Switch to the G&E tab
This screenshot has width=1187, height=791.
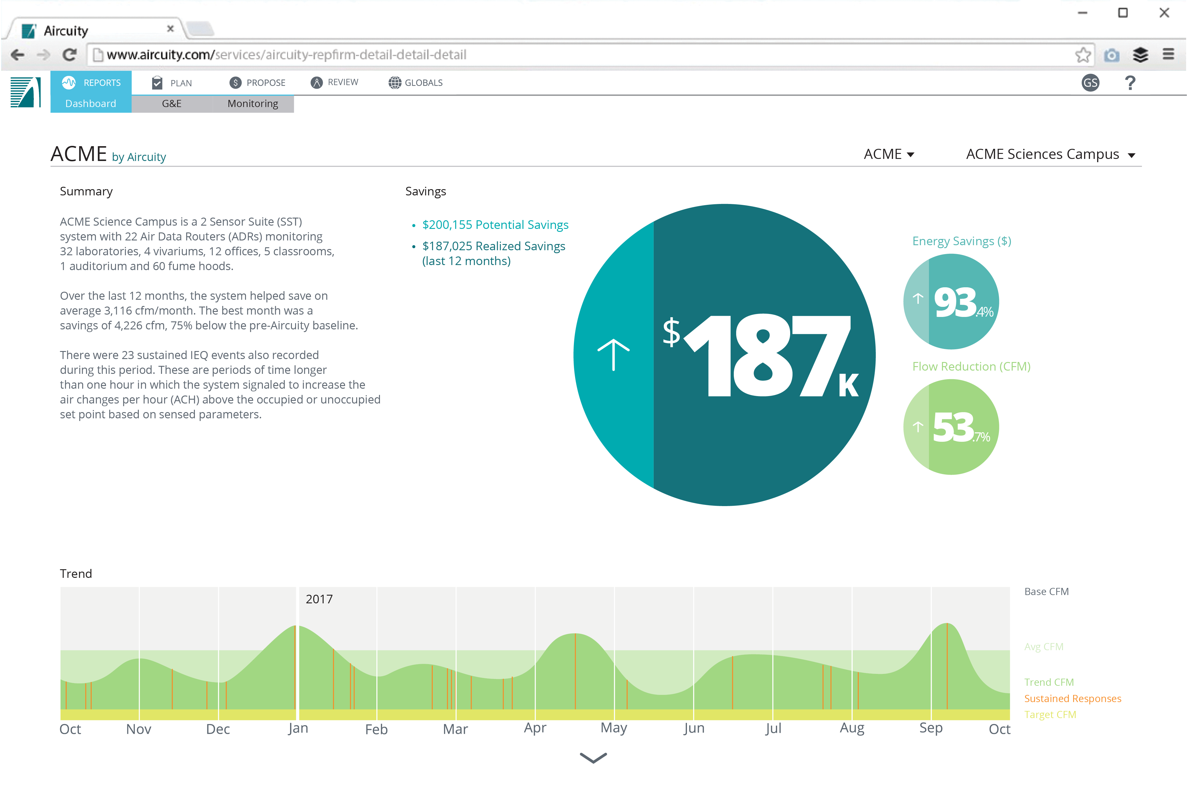(x=172, y=103)
